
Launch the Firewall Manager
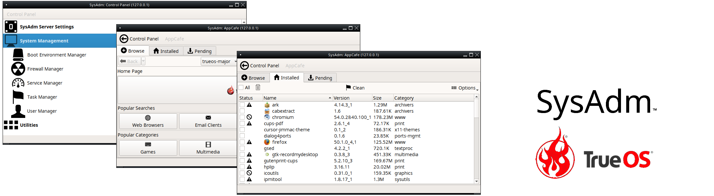[45, 69]
